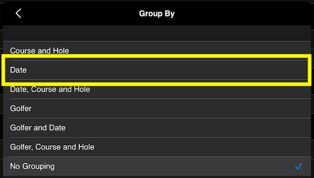Choose Golfer and Date grouping
The height and width of the screenshot is (178, 314).
(157, 127)
